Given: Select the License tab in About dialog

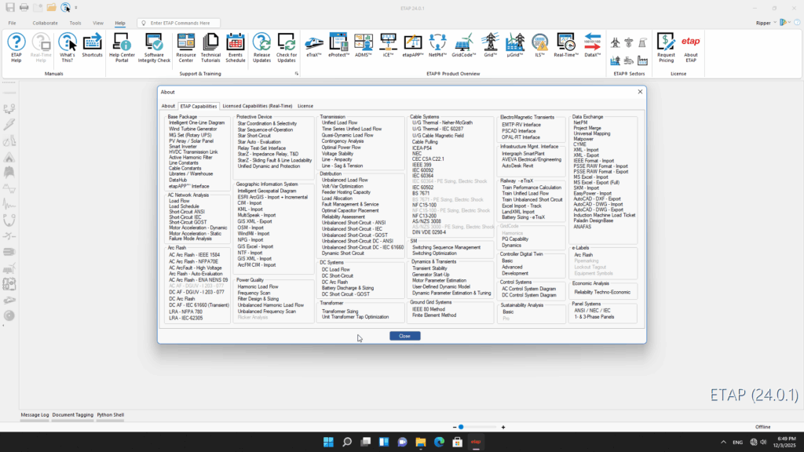Looking at the screenshot, I should (x=305, y=106).
